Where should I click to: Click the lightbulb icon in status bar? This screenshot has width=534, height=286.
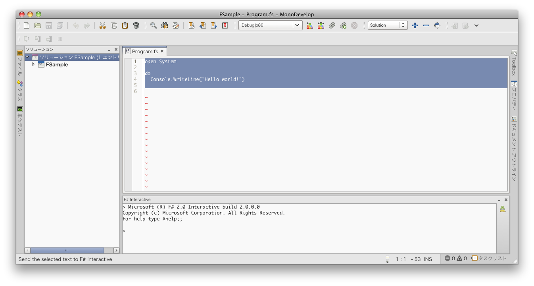point(388,259)
